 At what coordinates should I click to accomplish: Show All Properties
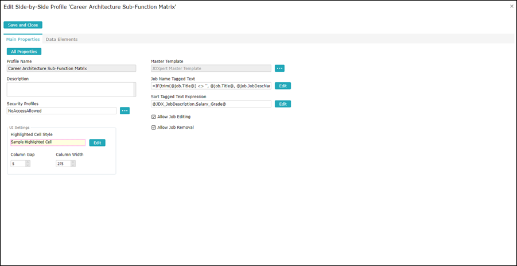click(24, 52)
